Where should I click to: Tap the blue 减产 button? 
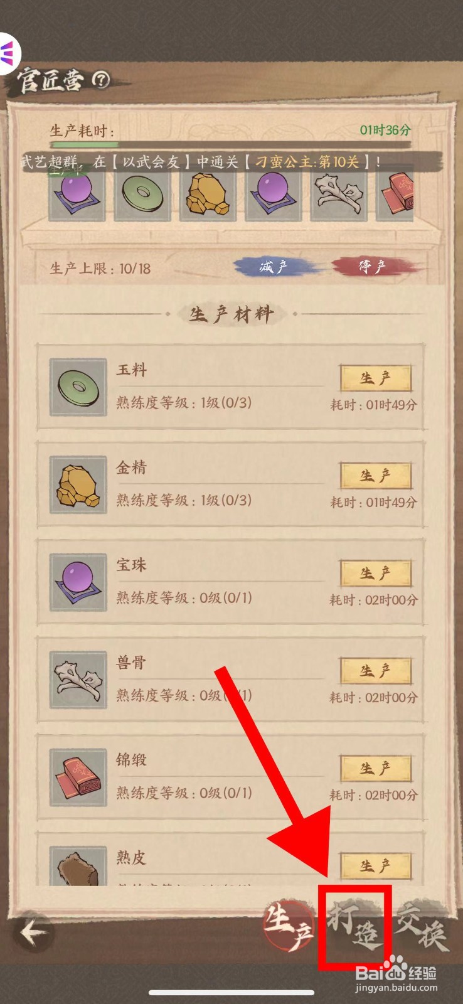click(x=274, y=267)
